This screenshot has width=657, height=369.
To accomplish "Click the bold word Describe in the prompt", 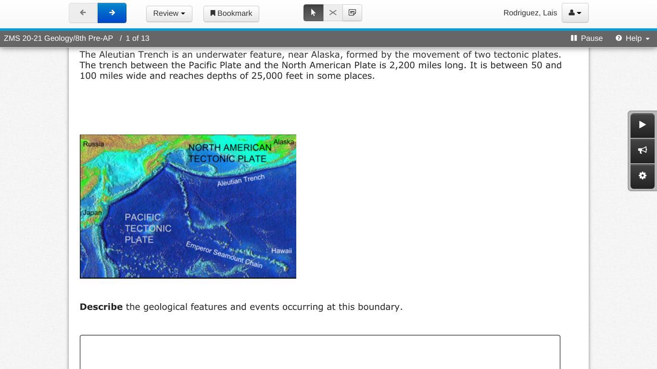I will (101, 307).
